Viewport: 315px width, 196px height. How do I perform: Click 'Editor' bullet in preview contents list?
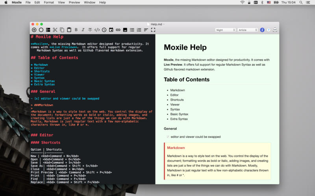click(x=174, y=95)
